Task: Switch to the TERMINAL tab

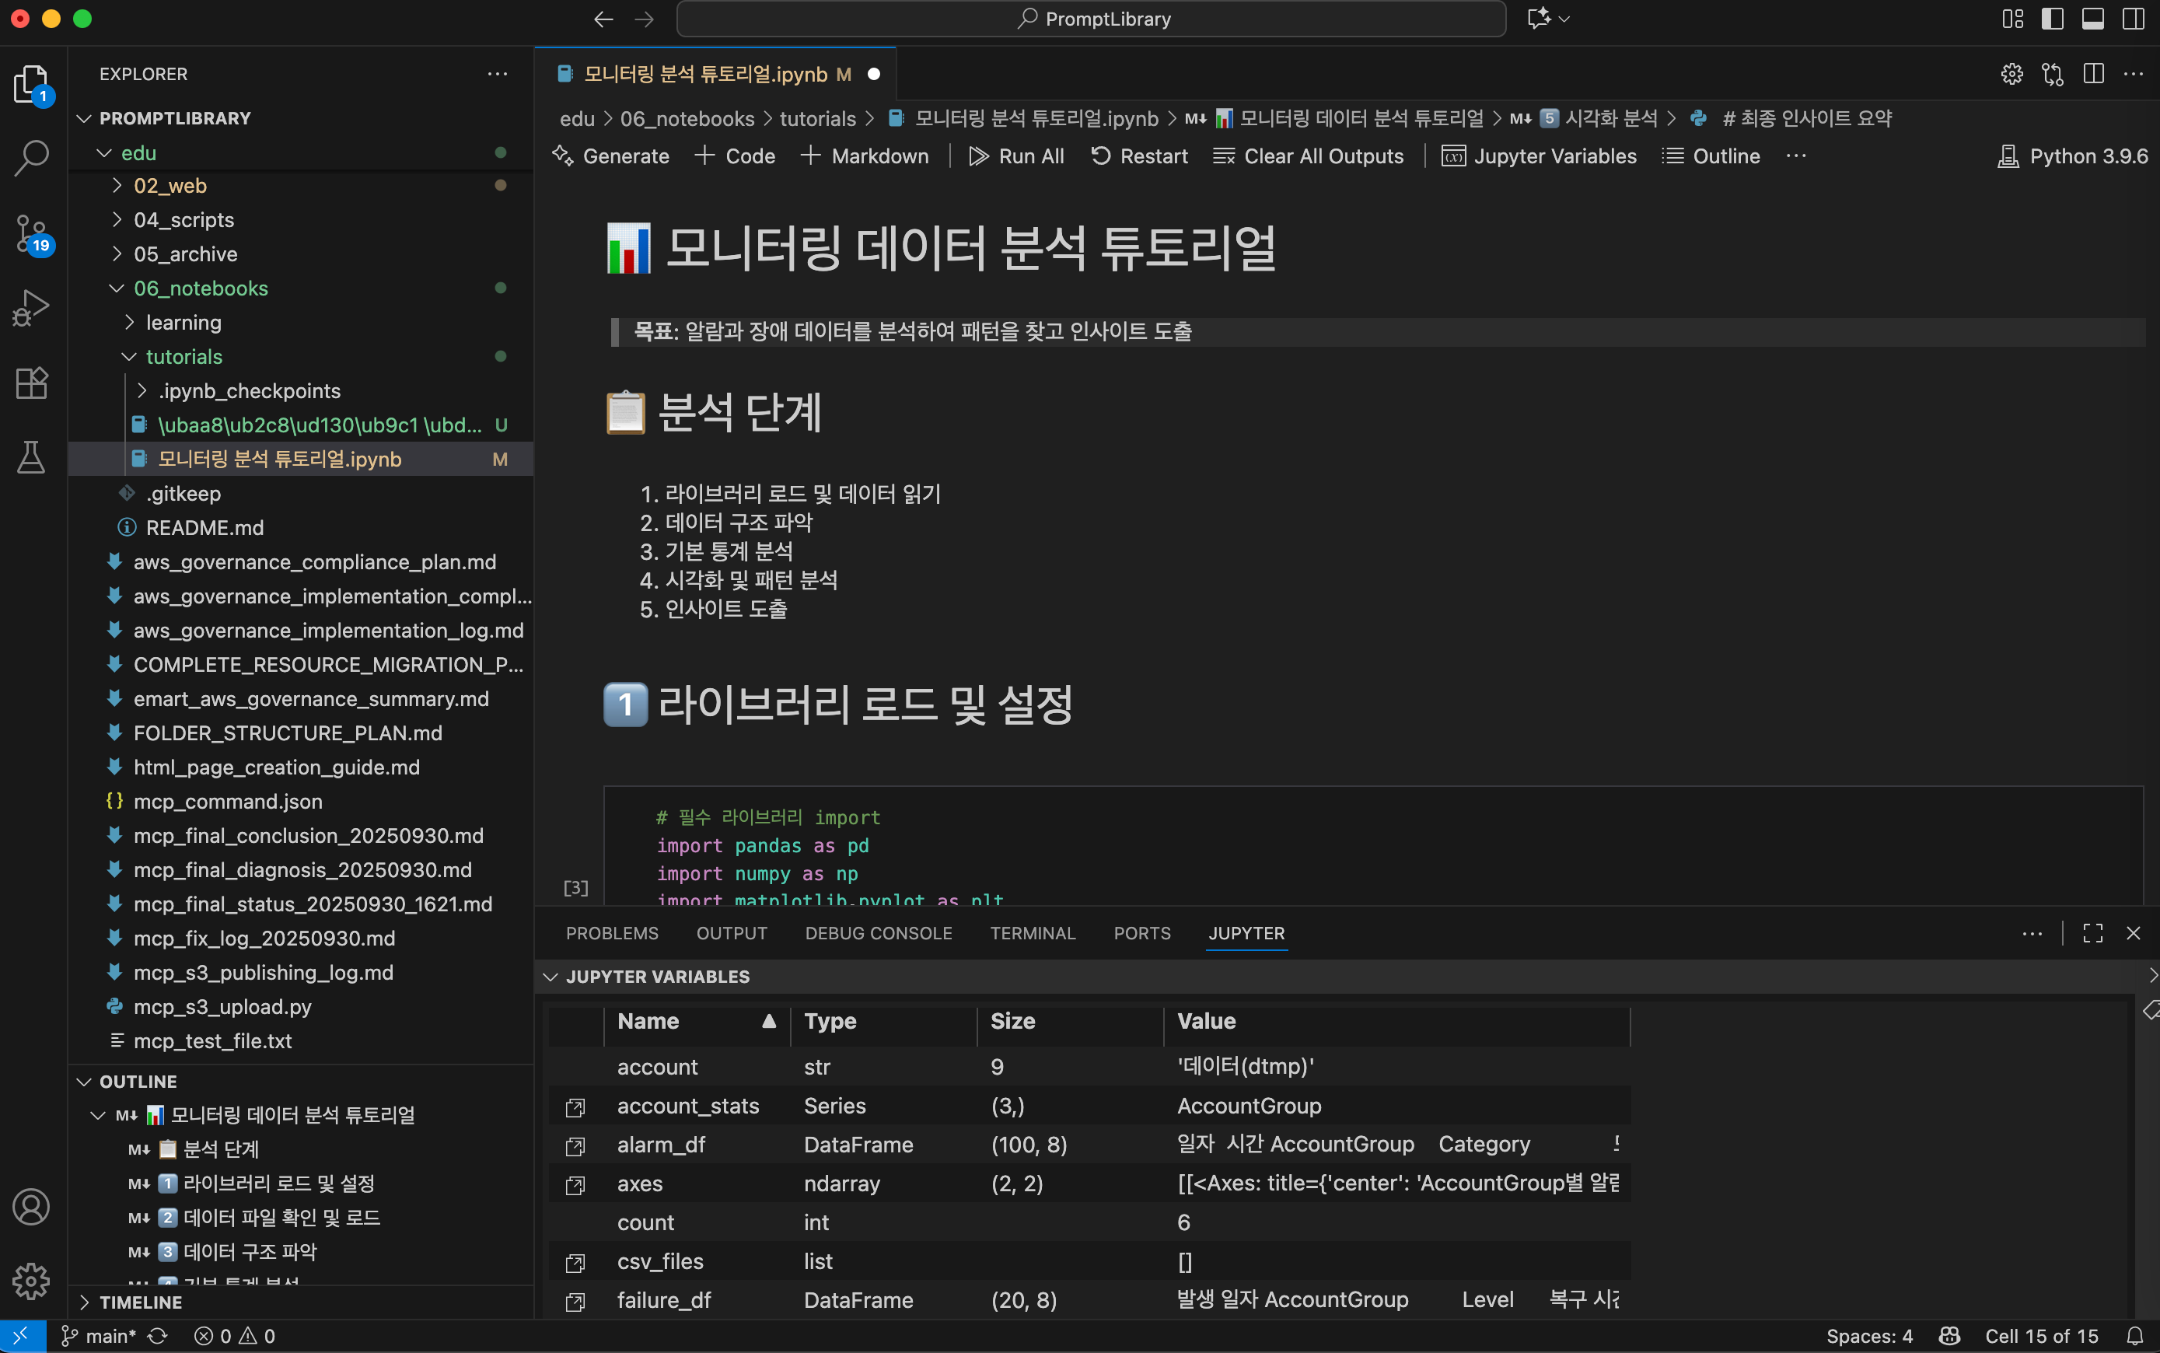Action: click(1033, 933)
